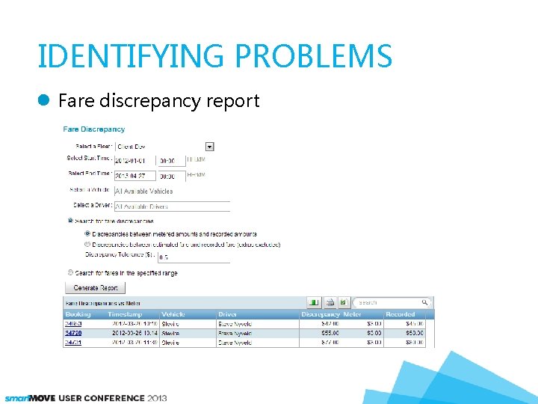The height and width of the screenshot is (404, 538).
Task: Click the start date field showing 2012-01-01
Action: (x=134, y=160)
